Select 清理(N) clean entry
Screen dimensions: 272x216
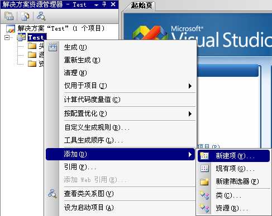120,73
